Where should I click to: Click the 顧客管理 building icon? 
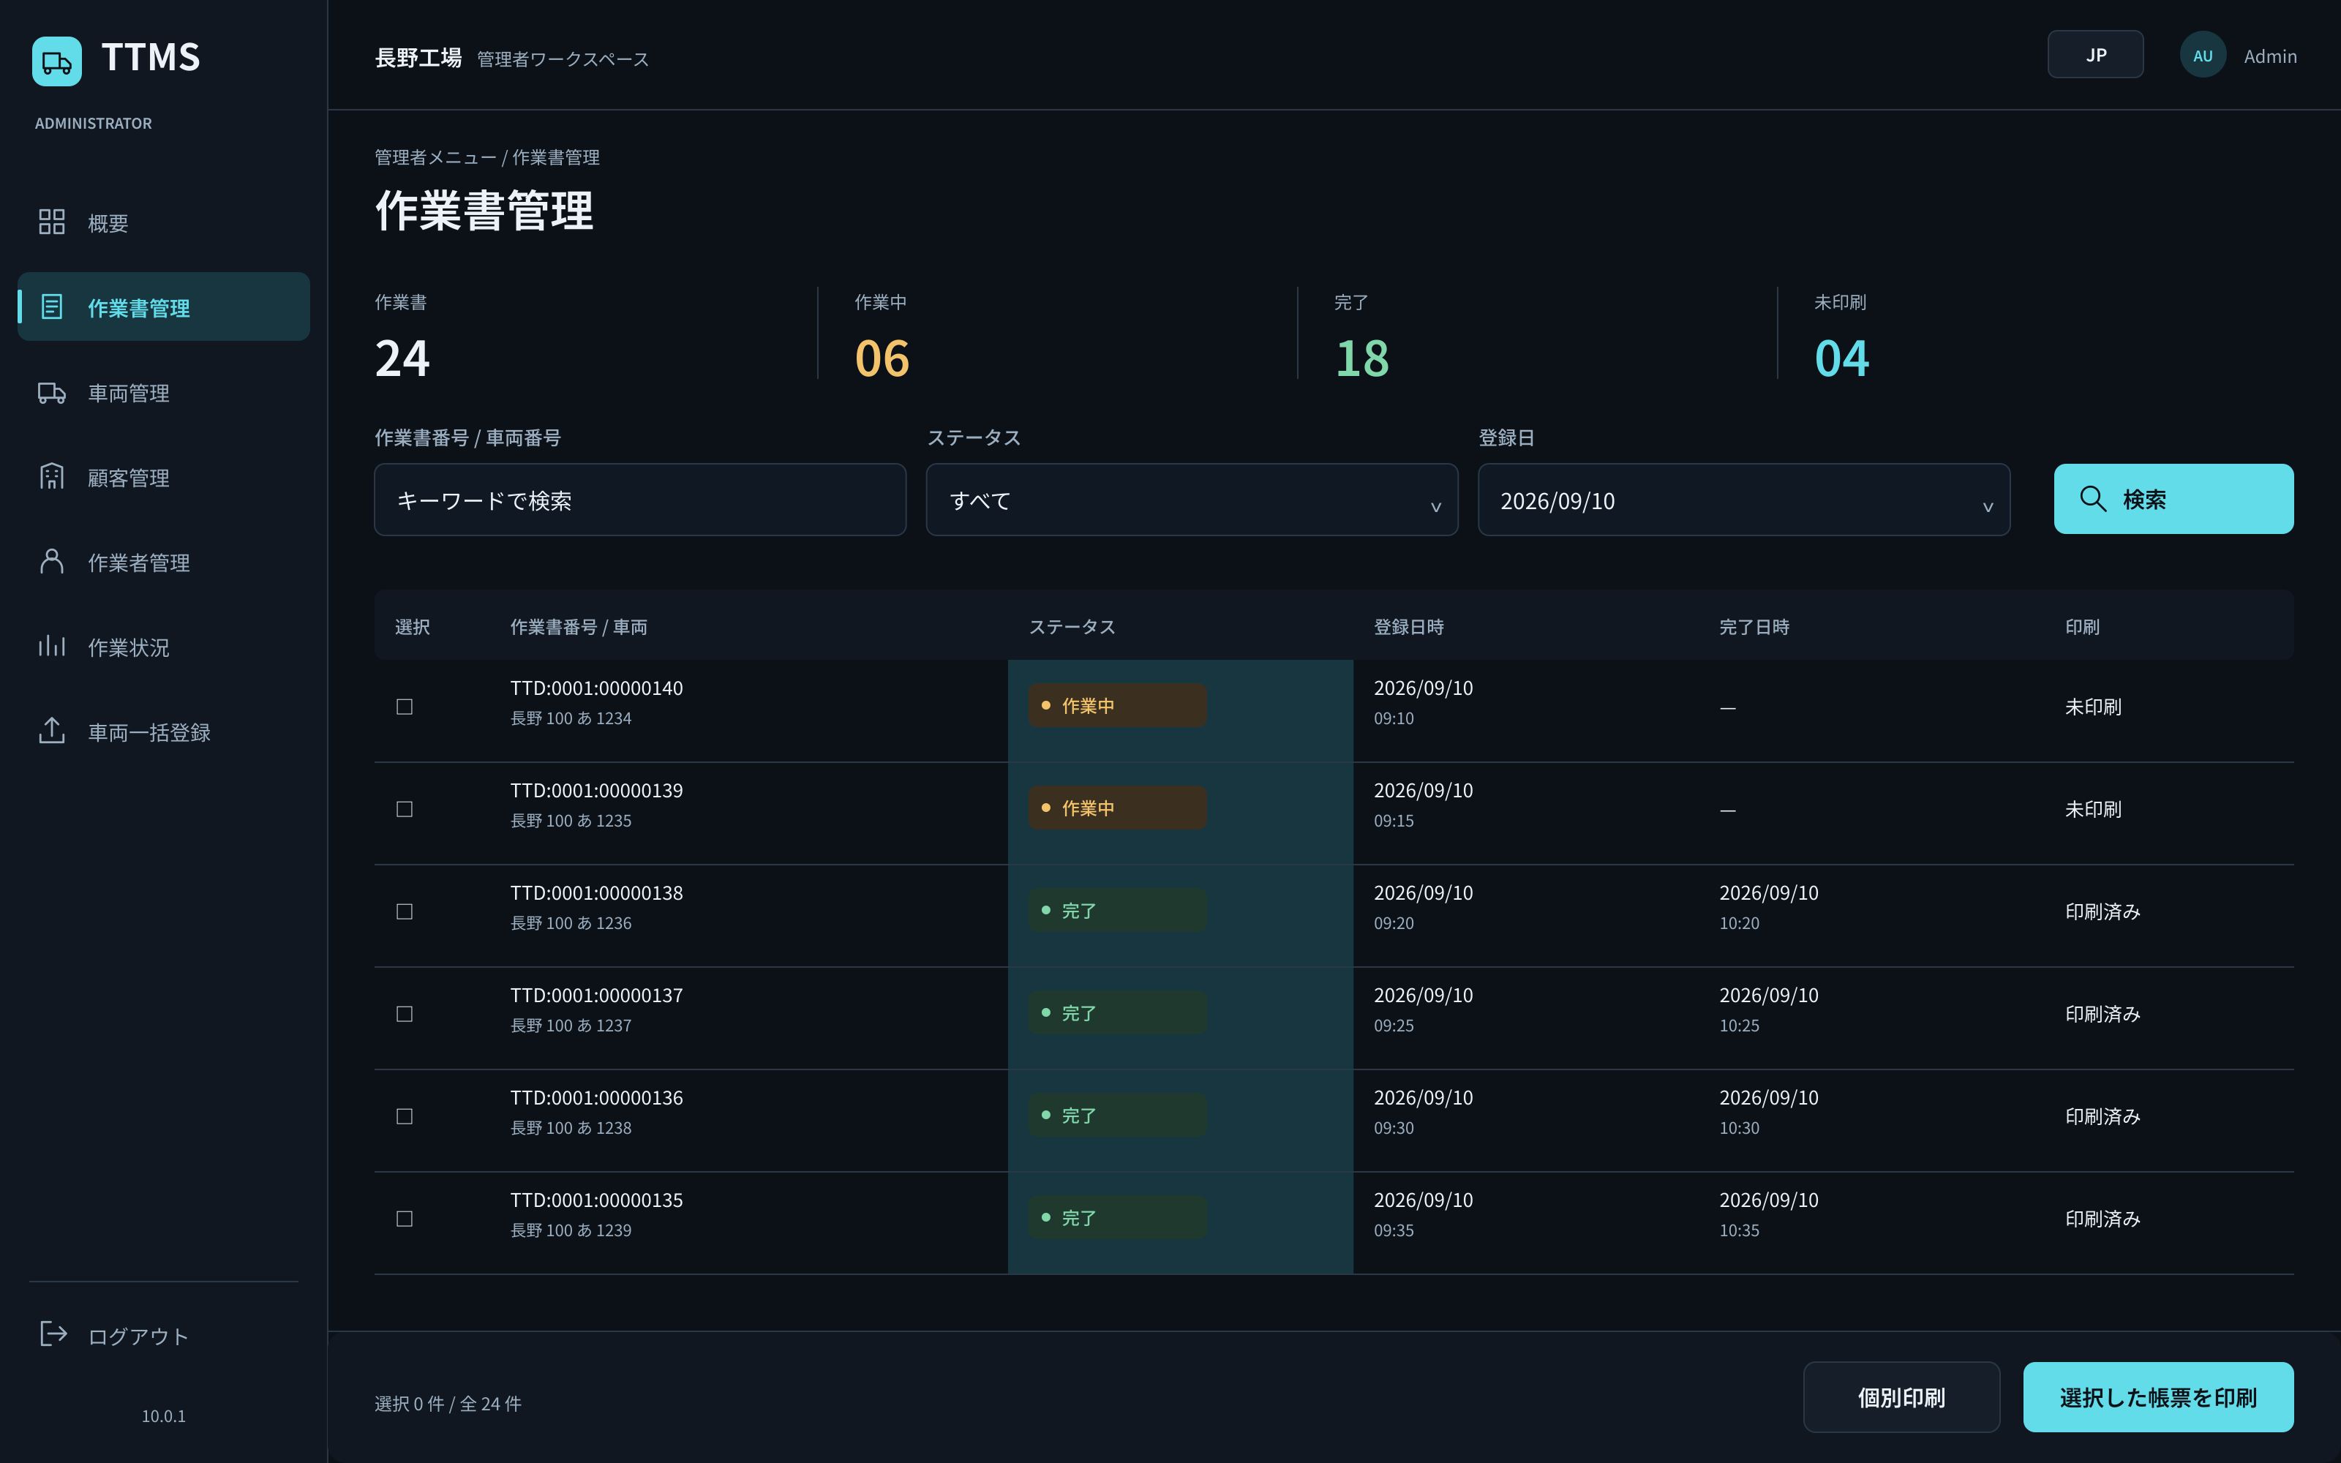point(51,476)
